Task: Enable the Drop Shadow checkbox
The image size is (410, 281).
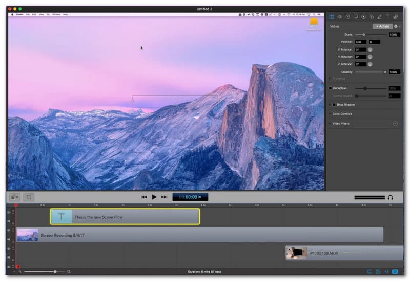Action: click(x=334, y=105)
